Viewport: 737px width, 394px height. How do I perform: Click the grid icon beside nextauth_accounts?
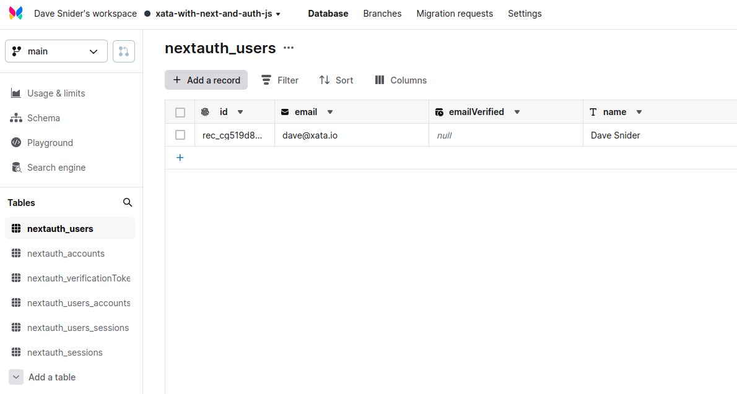click(16, 253)
